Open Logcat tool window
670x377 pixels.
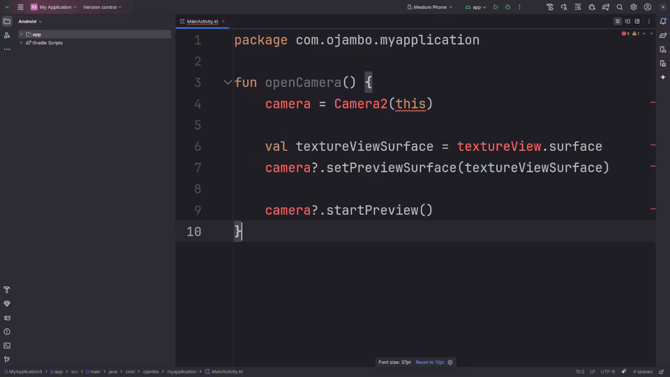pyautogui.click(x=7, y=318)
